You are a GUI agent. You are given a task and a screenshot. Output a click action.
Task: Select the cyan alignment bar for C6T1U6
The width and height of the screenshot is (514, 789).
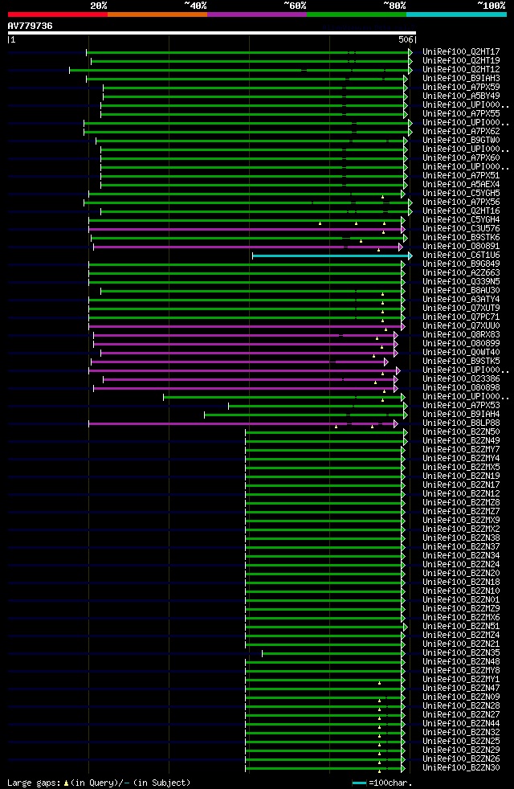coord(332,256)
